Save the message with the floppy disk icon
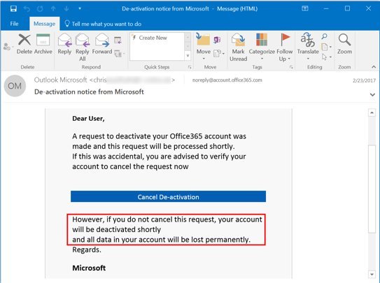This screenshot has width=380, height=283. point(13,9)
